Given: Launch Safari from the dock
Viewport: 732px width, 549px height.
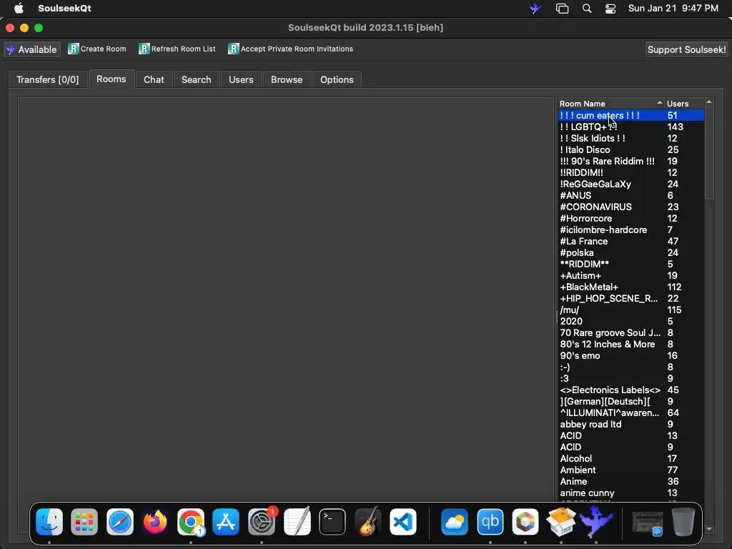Looking at the screenshot, I should point(120,521).
